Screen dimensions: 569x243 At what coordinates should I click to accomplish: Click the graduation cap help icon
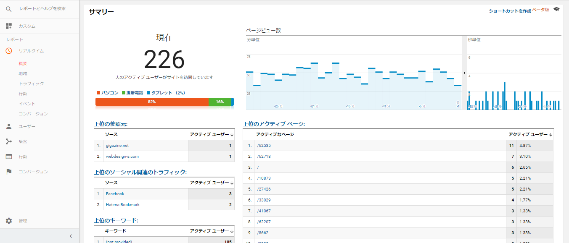click(556, 9)
